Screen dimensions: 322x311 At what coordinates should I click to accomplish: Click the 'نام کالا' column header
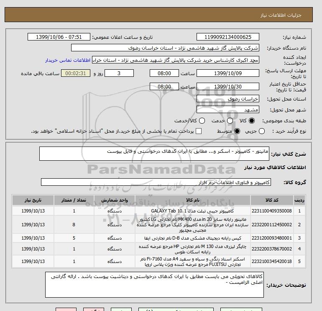(x=193, y=200)
